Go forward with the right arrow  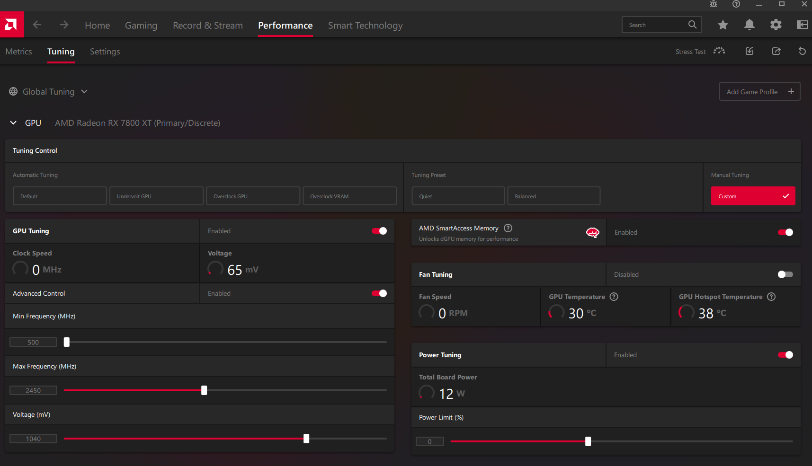(x=64, y=25)
